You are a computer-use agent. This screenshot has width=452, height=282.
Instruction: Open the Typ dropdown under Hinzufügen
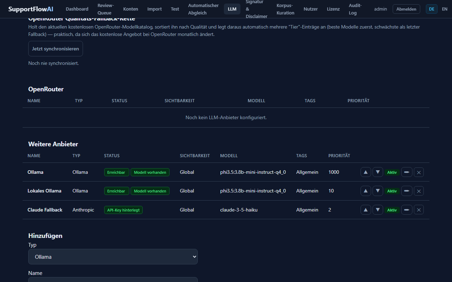pos(113,257)
